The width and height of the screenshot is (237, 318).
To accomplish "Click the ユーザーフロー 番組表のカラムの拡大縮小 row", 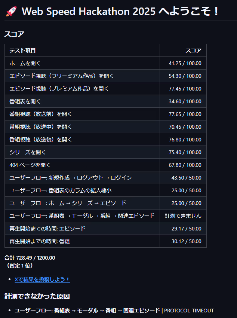I will coord(75,190).
